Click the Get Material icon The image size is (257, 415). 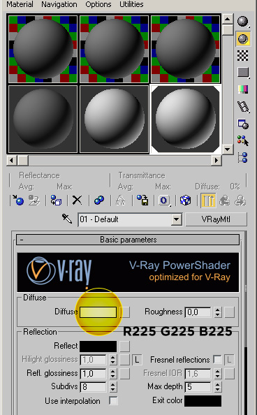pos(19,201)
